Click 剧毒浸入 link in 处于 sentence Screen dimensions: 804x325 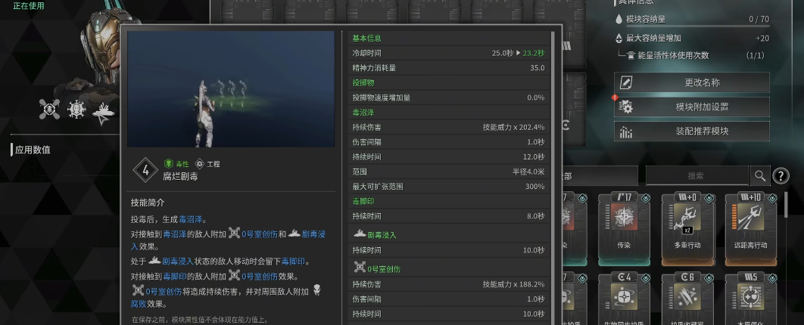point(178,261)
